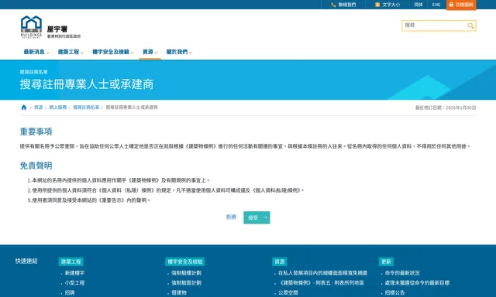Open footer link 處理未獲遵從命令的最新目標
The height and width of the screenshot is (297, 496).
[417, 283]
